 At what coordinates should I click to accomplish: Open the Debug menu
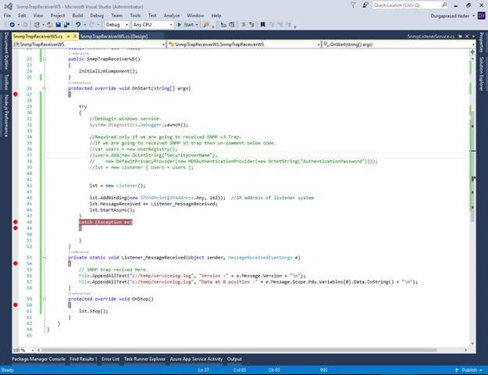click(x=97, y=16)
